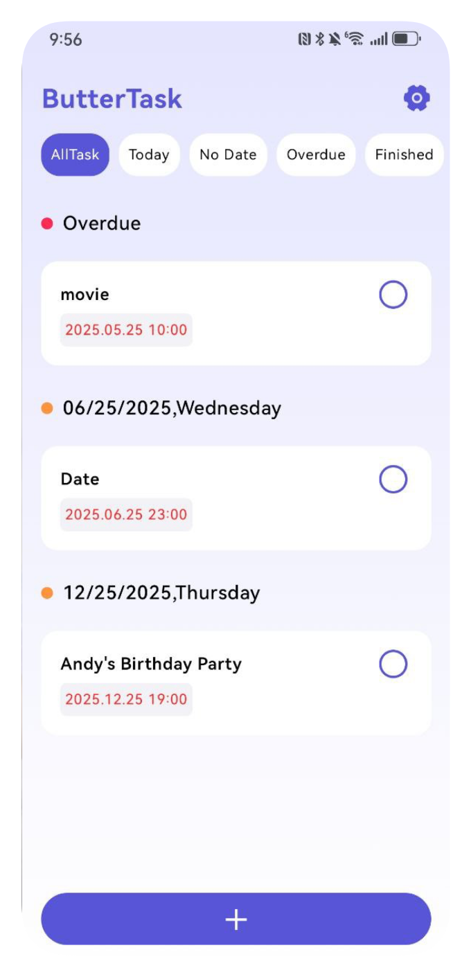Tap the Bluetooth status icon
471x977 pixels.
319,39
